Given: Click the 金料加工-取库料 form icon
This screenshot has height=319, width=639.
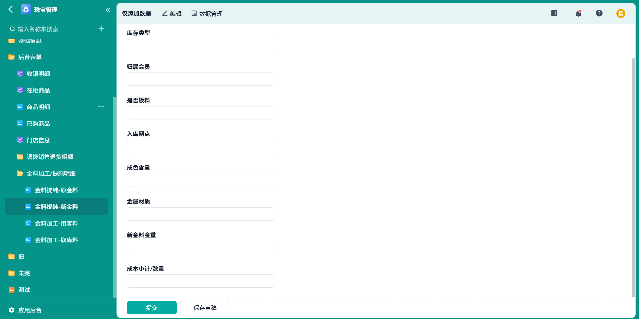Looking at the screenshot, I should tap(28, 240).
